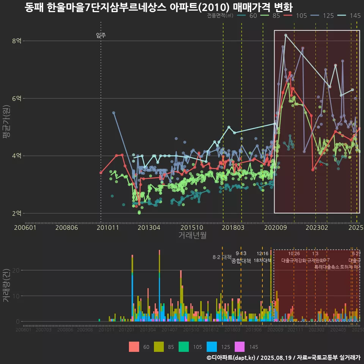Click the 20 label on volume axis

pos(16,270)
